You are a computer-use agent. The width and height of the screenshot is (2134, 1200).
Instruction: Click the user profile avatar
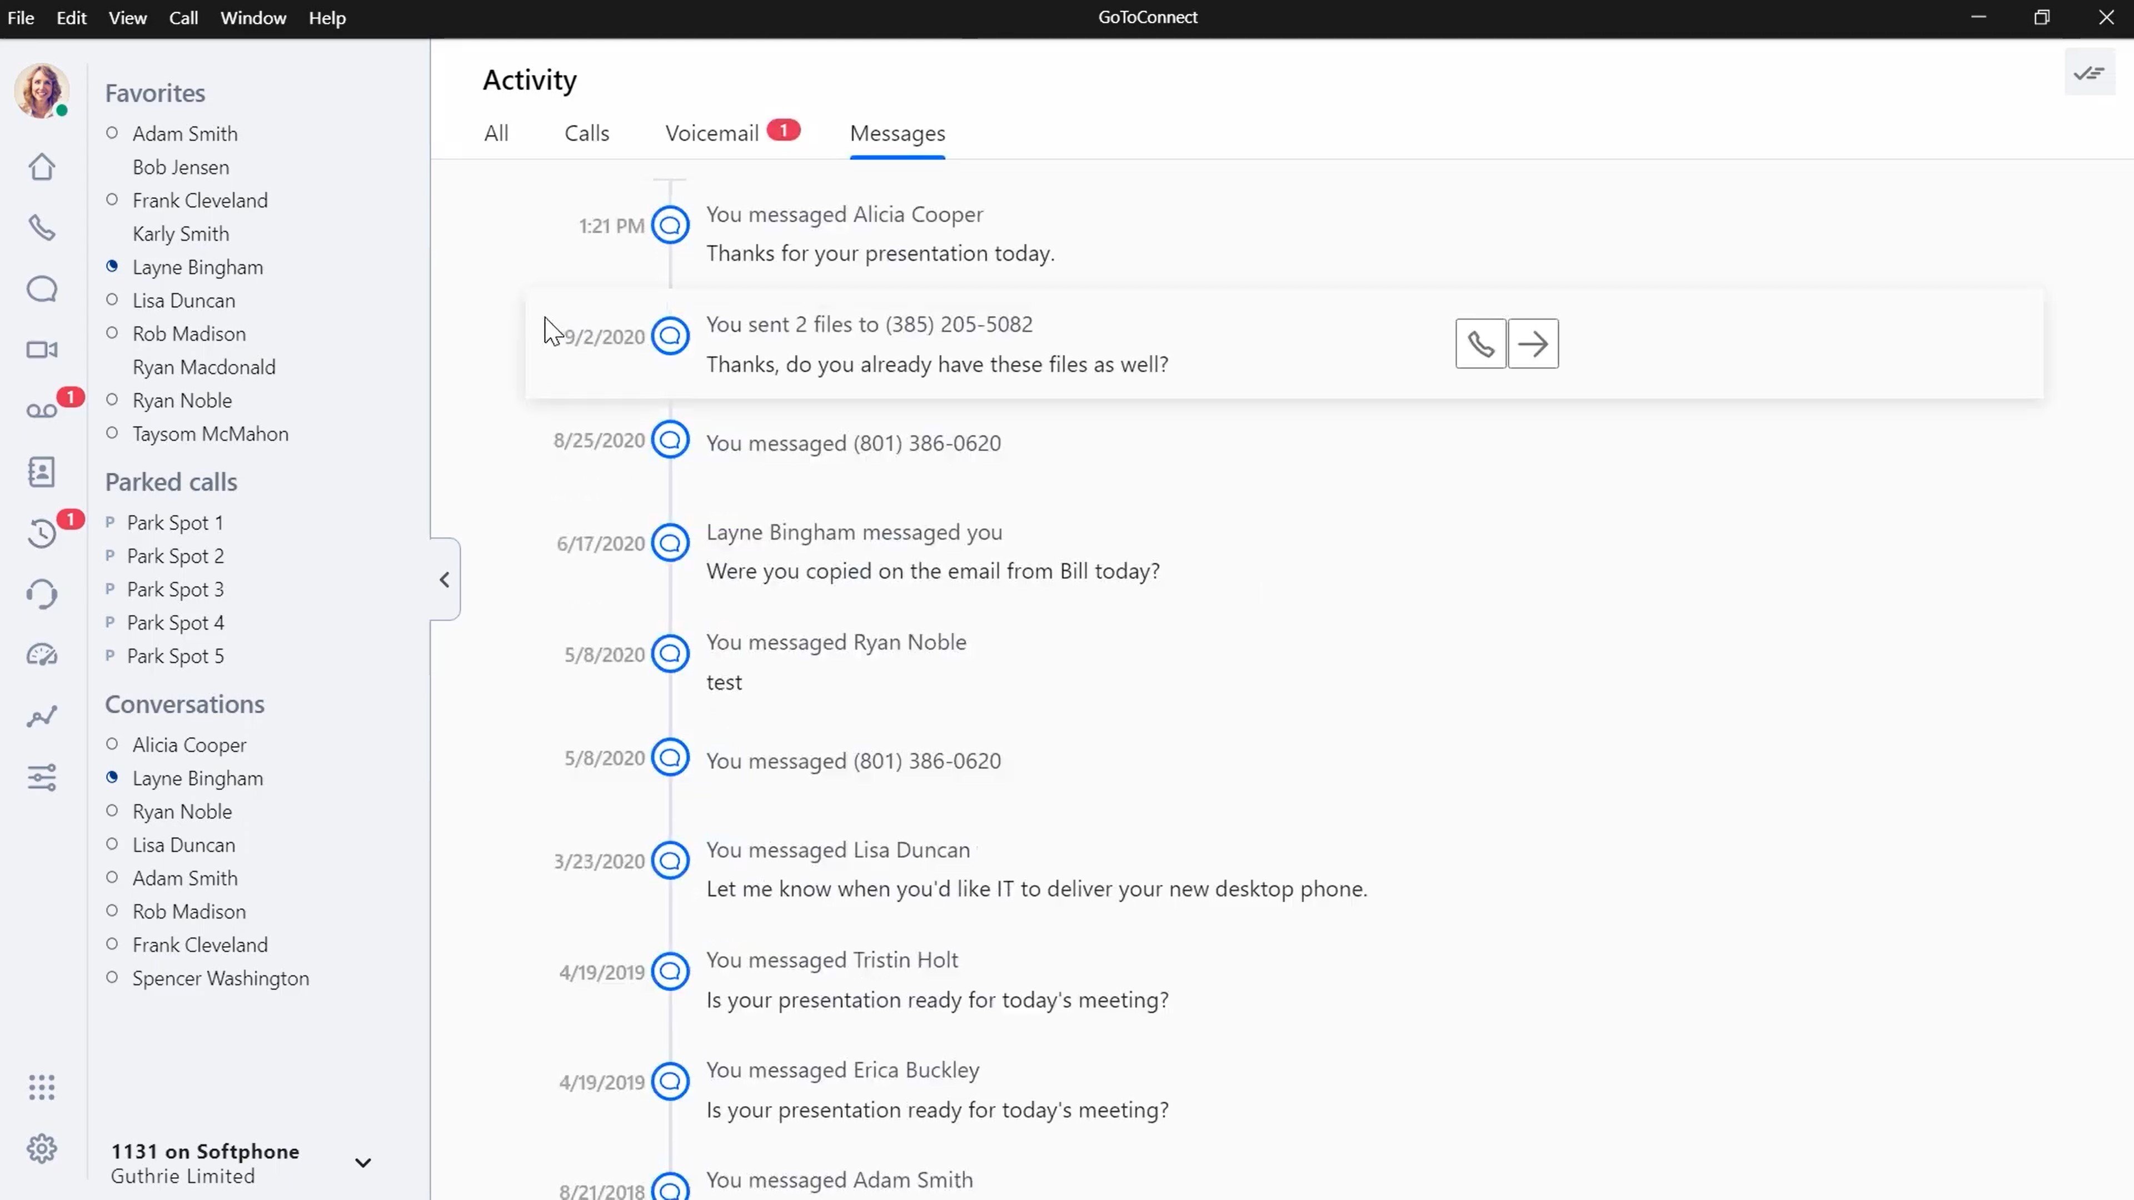pos(42,90)
